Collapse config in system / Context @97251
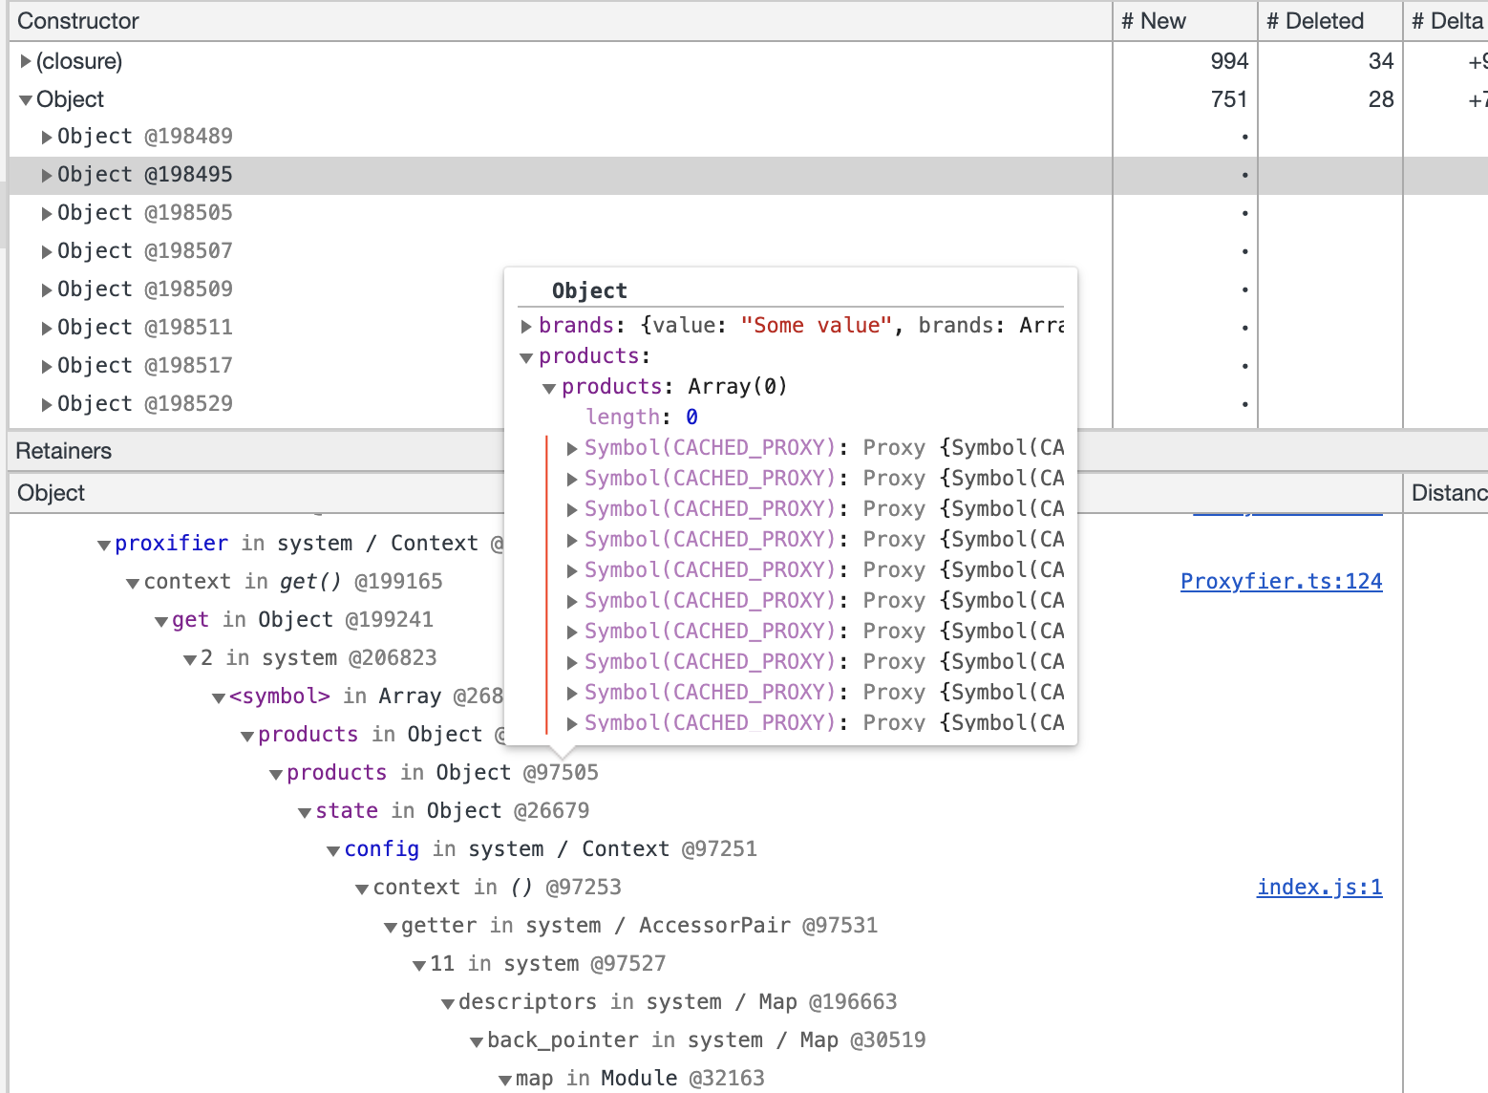This screenshot has height=1093, width=1488. (333, 850)
